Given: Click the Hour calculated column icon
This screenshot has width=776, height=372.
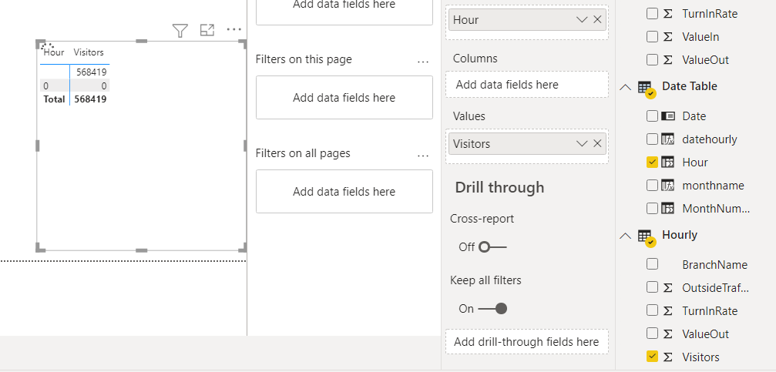Looking at the screenshot, I should (667, 163).
